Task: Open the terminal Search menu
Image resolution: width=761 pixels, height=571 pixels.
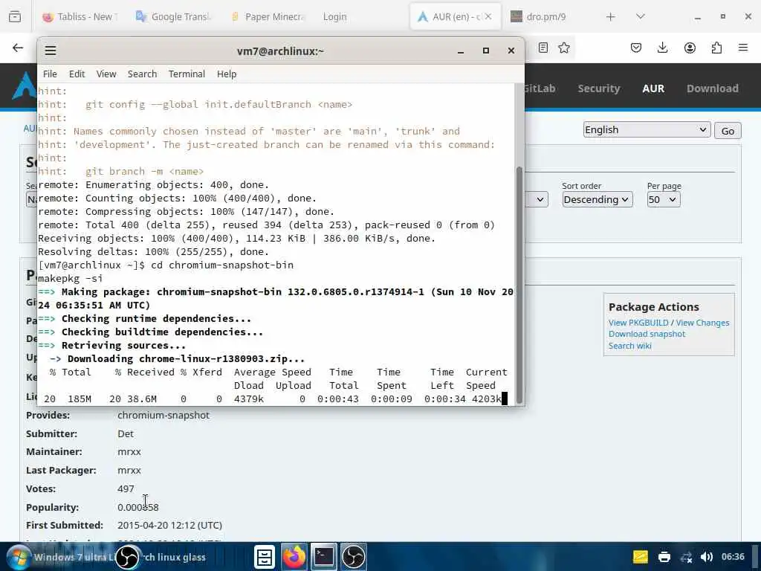Action: (142, 74)
